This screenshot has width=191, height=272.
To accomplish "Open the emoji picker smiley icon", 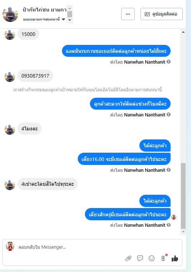I will click(x=152, y=258).
